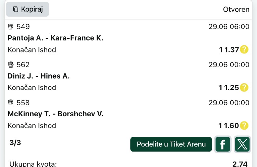This screenshot has width=257, height=167.
Task: Open help icon next to 1.25 odds
Action: point(244,87)
